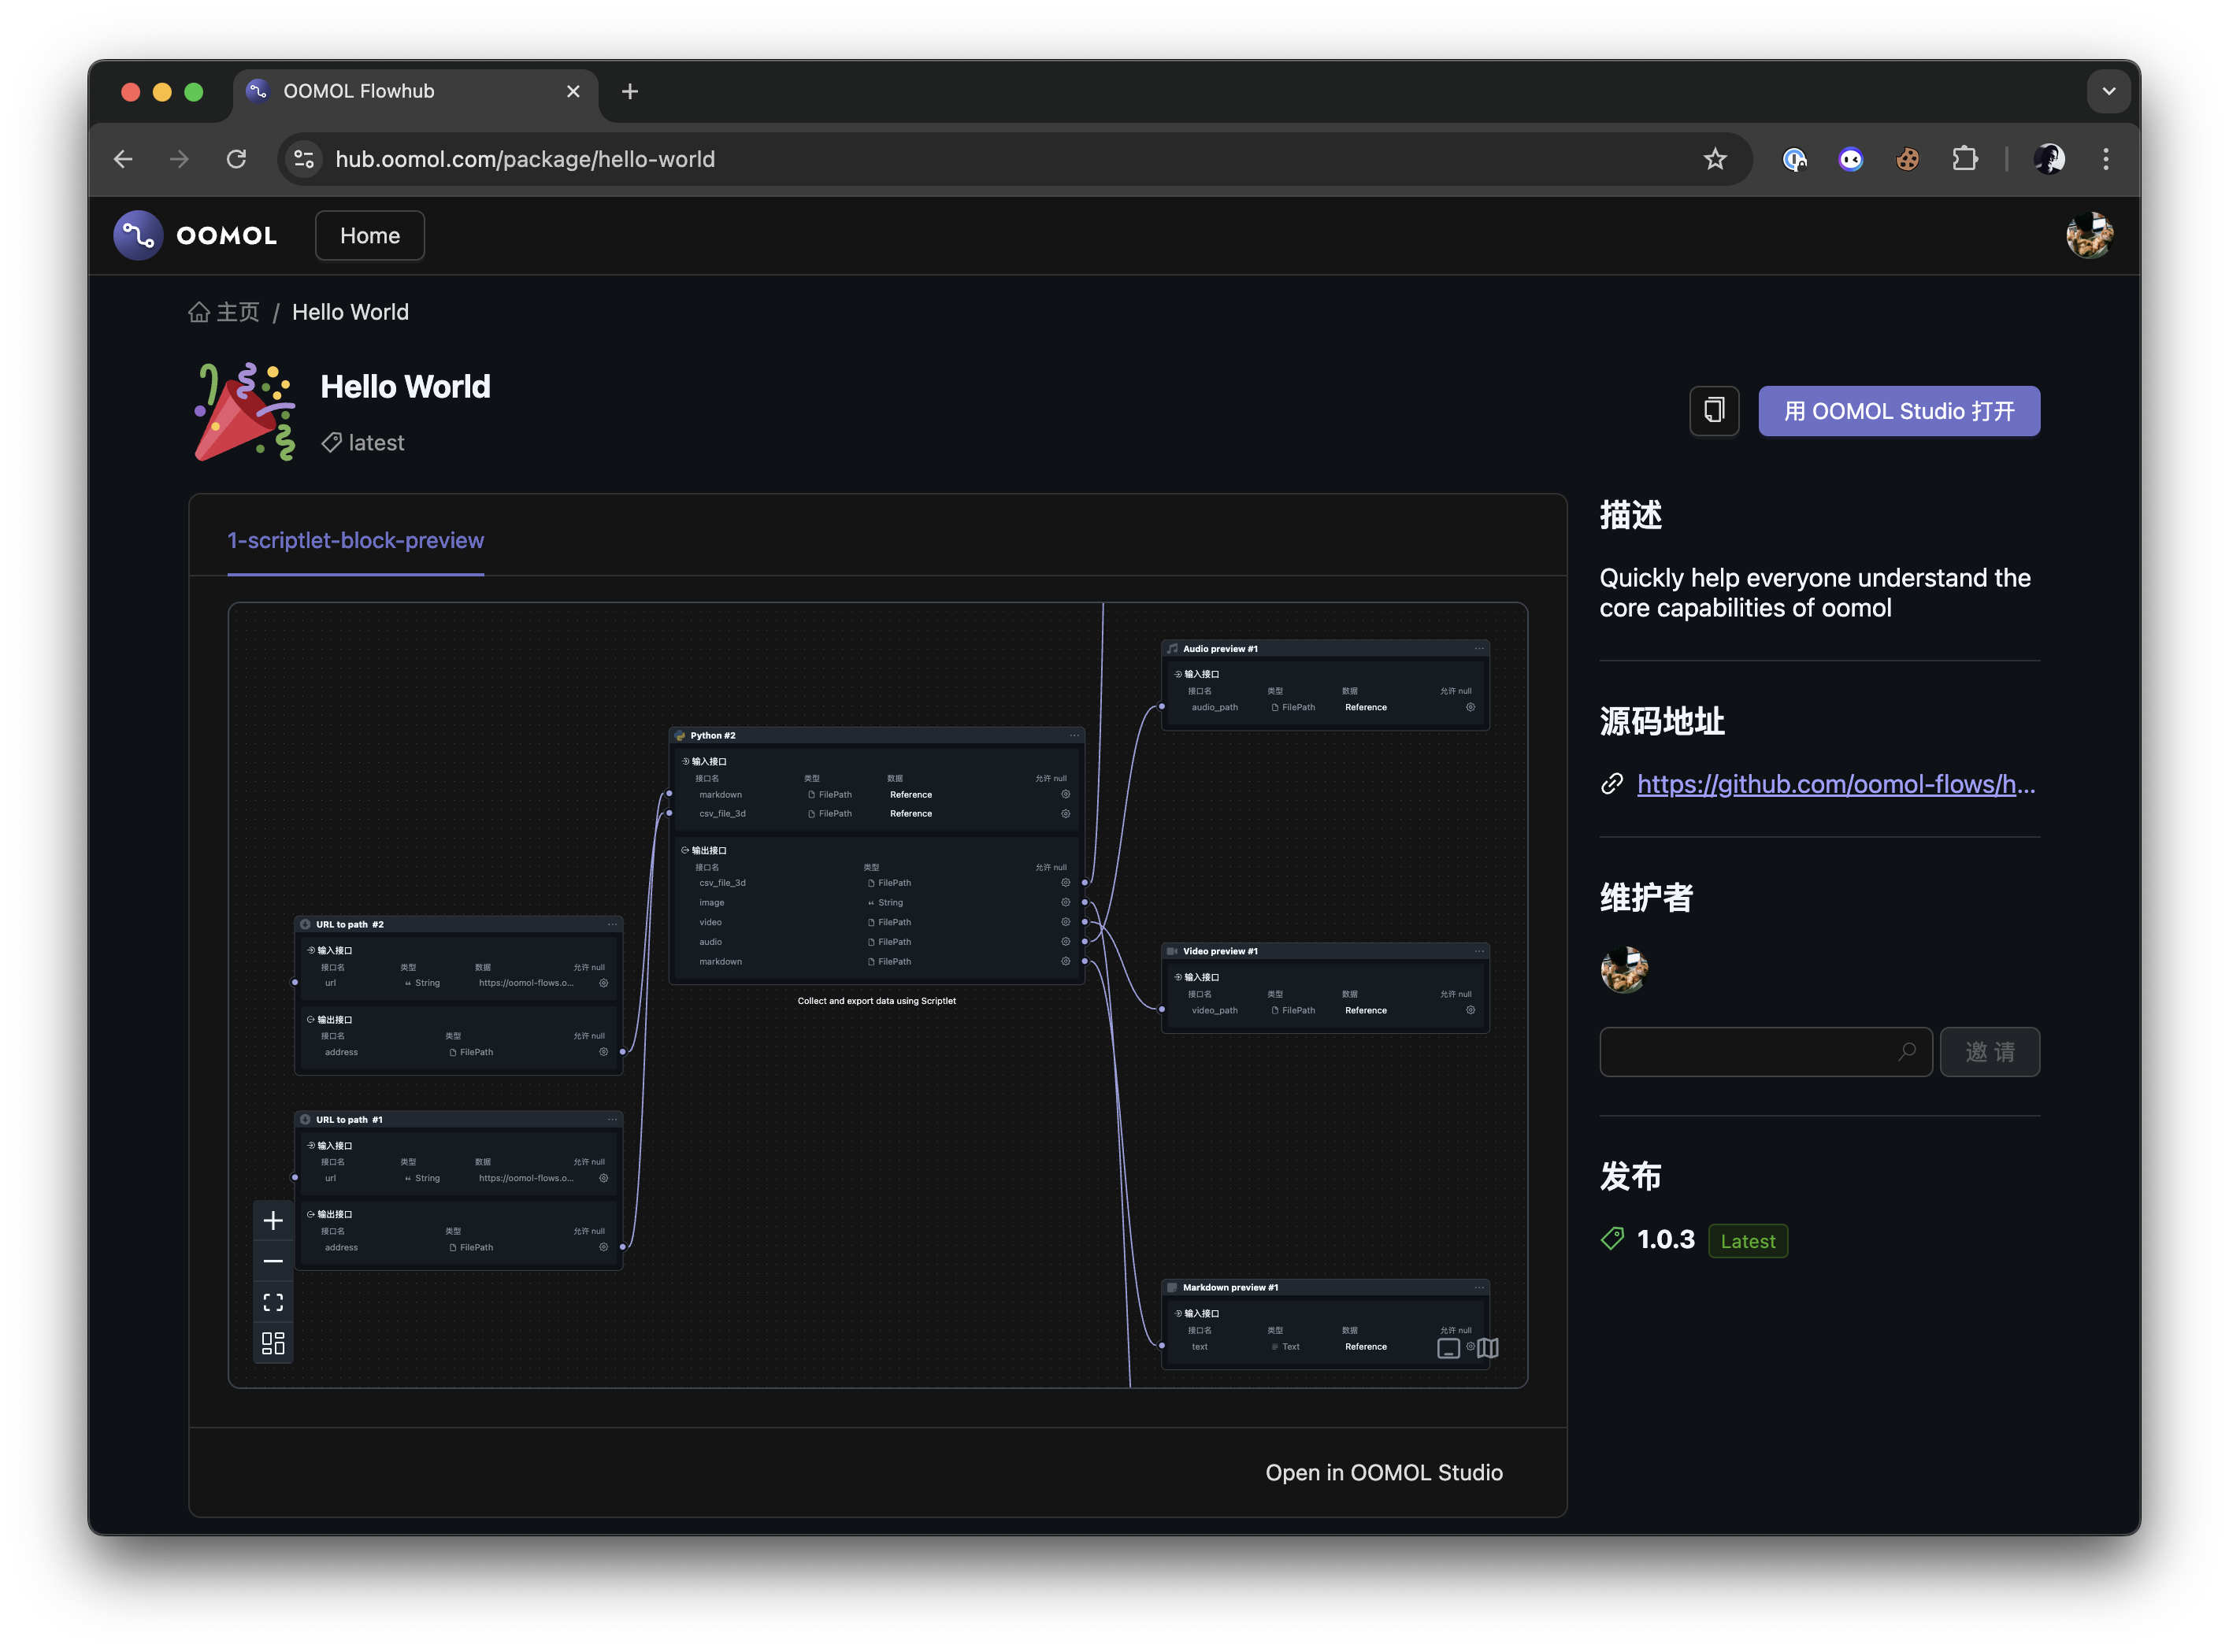Click the OOMOL logo icon
Viewport: 2229px width, 1652px height.
tap(138, 236)
